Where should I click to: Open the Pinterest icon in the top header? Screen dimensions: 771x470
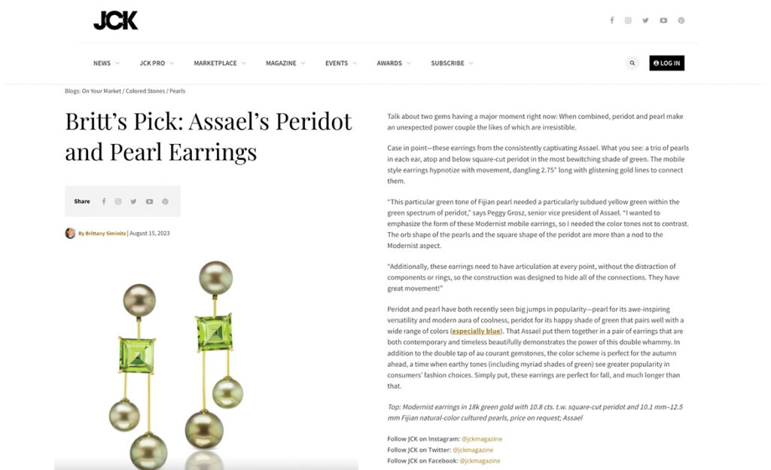(x=681, y=20)
